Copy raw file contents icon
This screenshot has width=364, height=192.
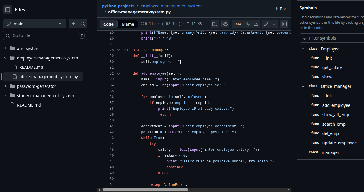pyautogui.click(x=248, y=24)
